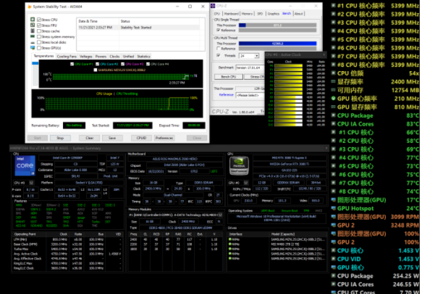
Task: Click the icon beside CPU 倍频 sensor row
Action: click(x=334, y=73)
